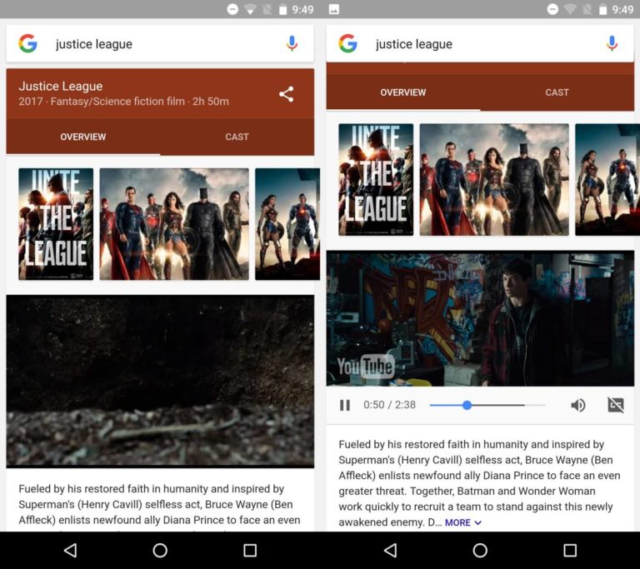The width and height of the screenshot is (640, 569).
Task: Tap the '2017 · Fantasy/Science fiction film · 2h 50m' subtitle
Action: 123,102
